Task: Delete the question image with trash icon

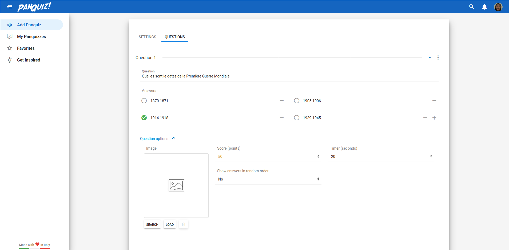Action: click(184, 224)
